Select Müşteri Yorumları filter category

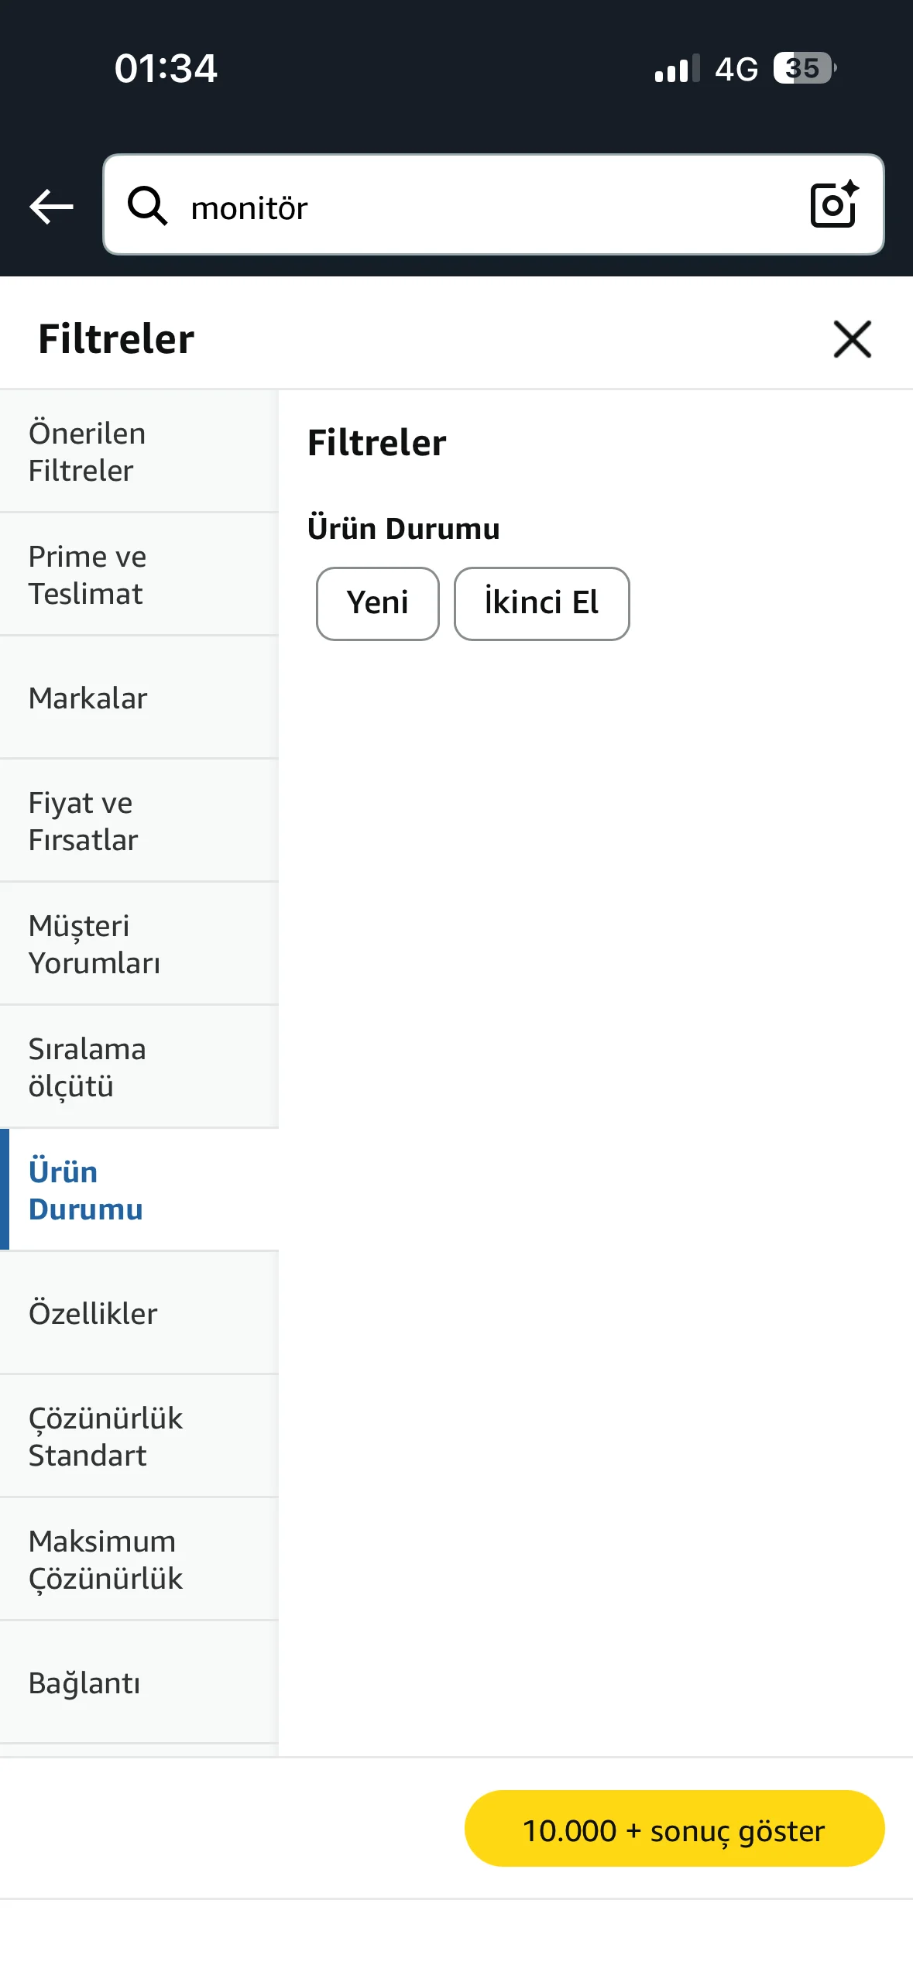(x=139, y=944)
